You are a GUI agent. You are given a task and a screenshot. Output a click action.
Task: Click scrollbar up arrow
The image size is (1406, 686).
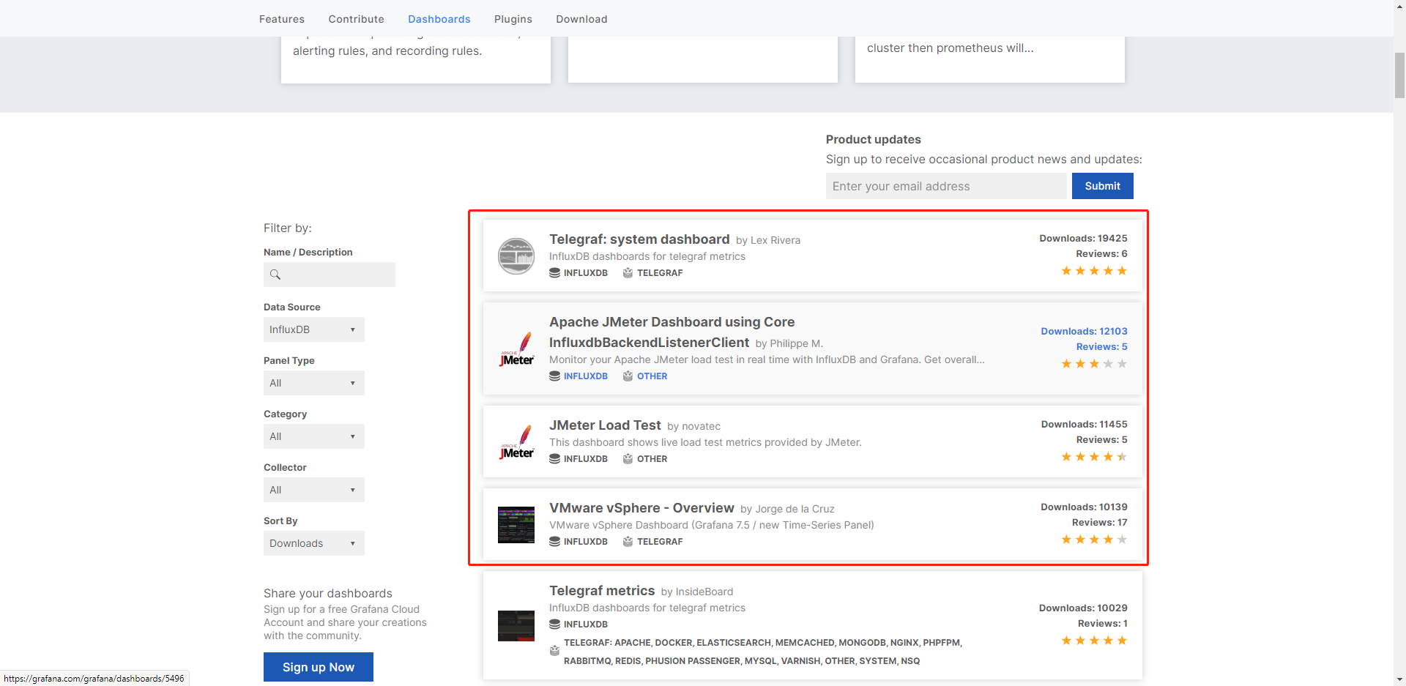point(1399,5)
